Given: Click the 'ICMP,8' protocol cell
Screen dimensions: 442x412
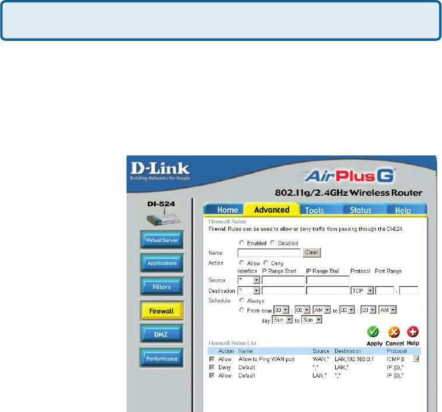Looking at the screenshot, I should tap(395, 359).
